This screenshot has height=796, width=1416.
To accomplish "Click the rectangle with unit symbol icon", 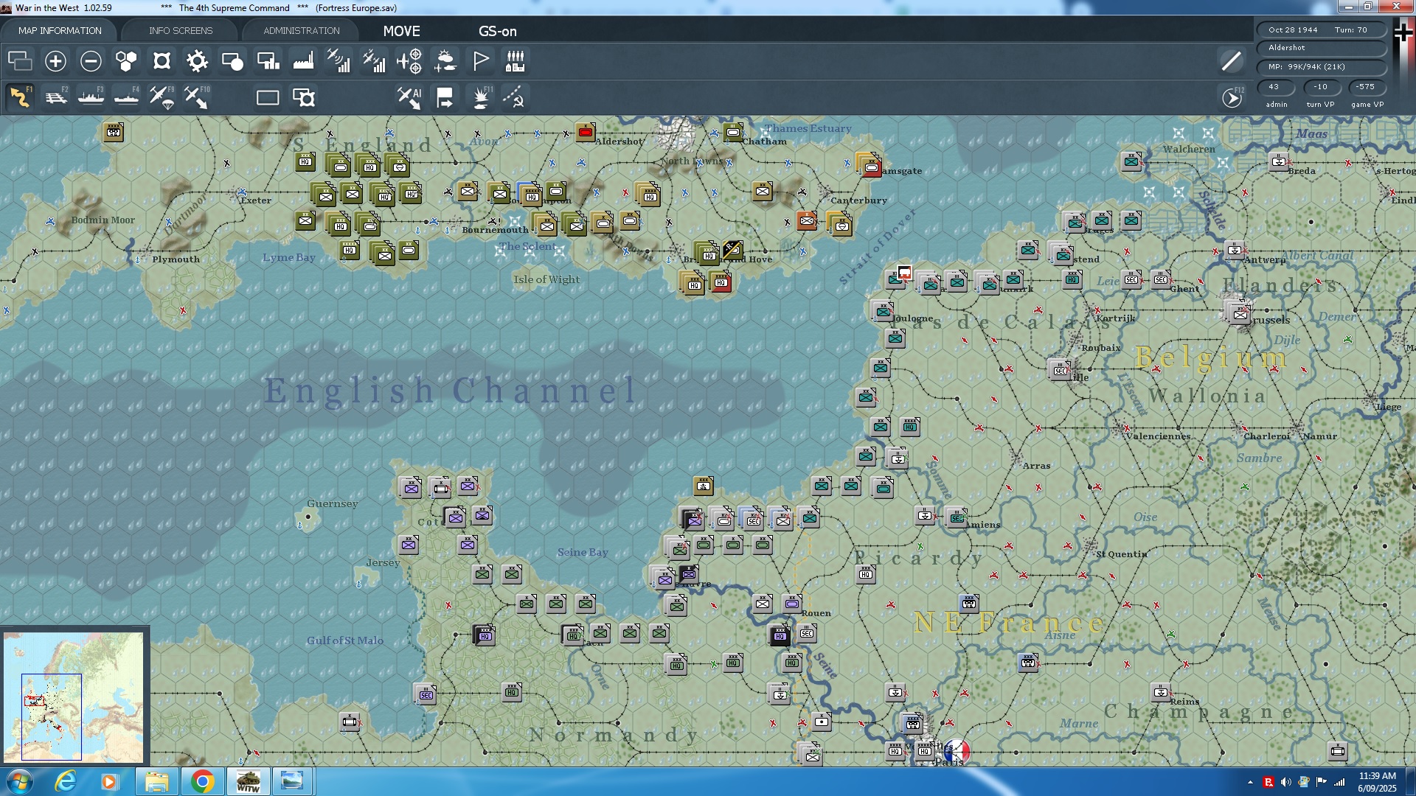I will [303, 97].
